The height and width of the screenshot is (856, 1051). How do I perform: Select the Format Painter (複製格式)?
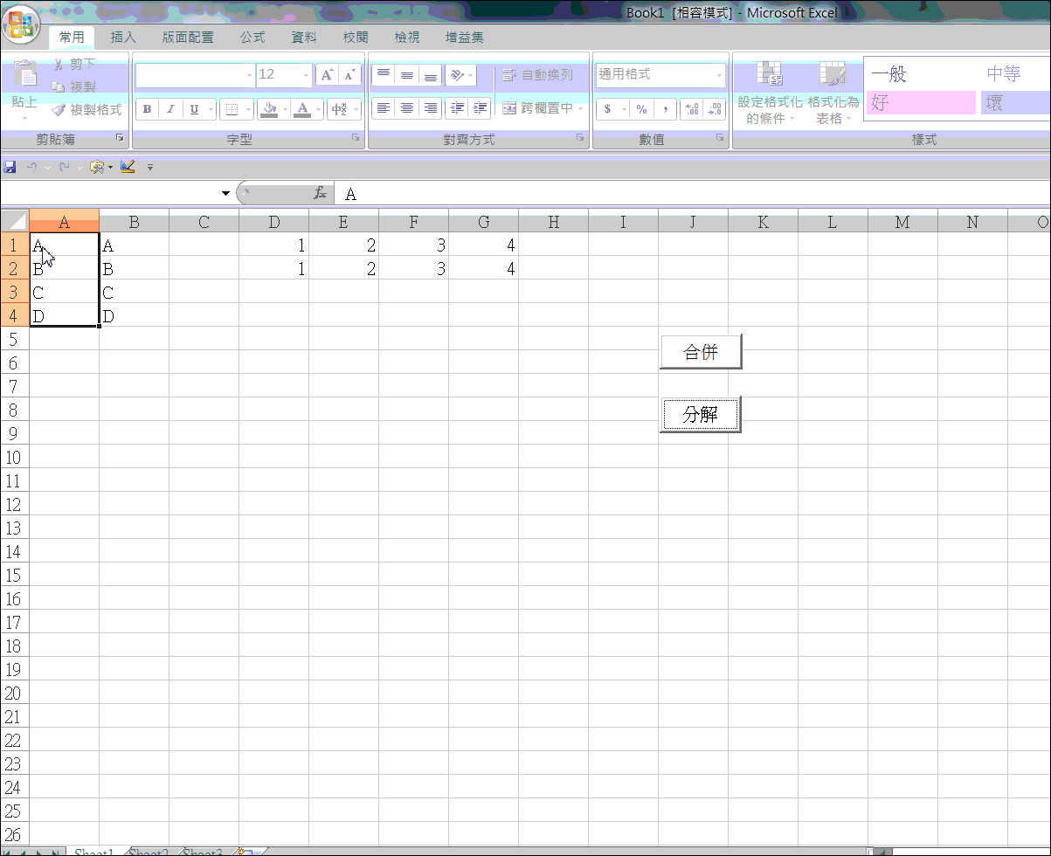pos(86,109)
